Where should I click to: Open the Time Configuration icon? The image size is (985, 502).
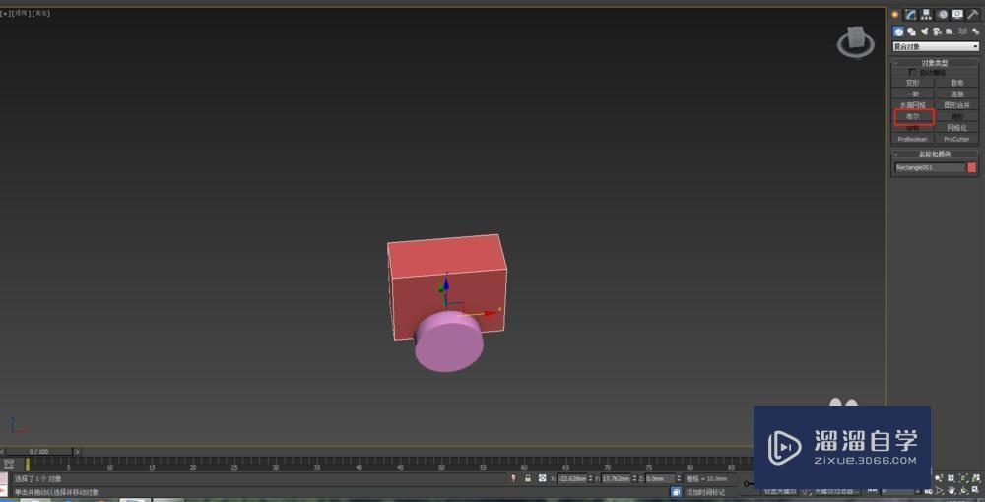tap(929, 491)
